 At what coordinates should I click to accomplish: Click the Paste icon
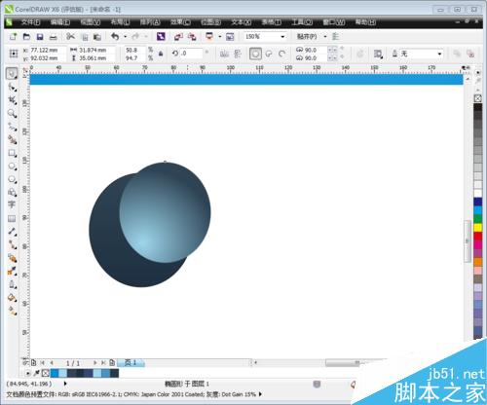(x=97, y=37)
